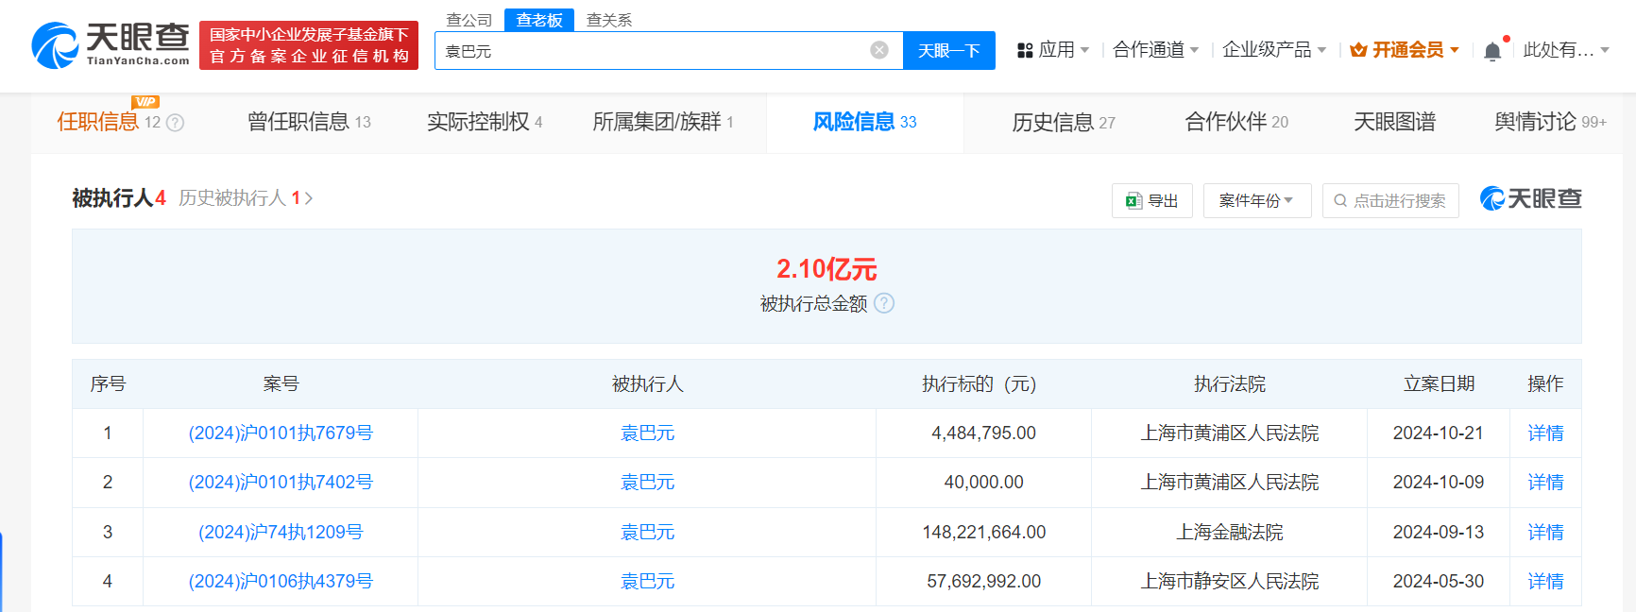The image size is (1636, 612).
Task: Click the magnifier icon in table search
Action: tap(1340, 201)
